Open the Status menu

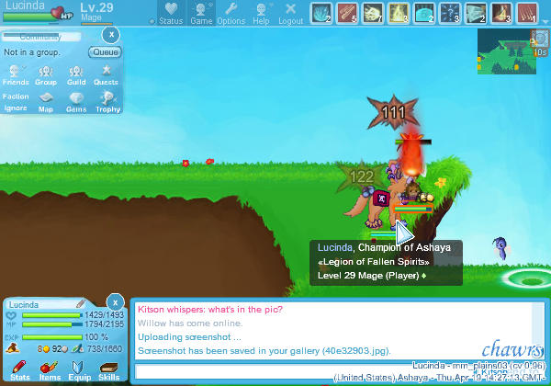tap(171, 14)
